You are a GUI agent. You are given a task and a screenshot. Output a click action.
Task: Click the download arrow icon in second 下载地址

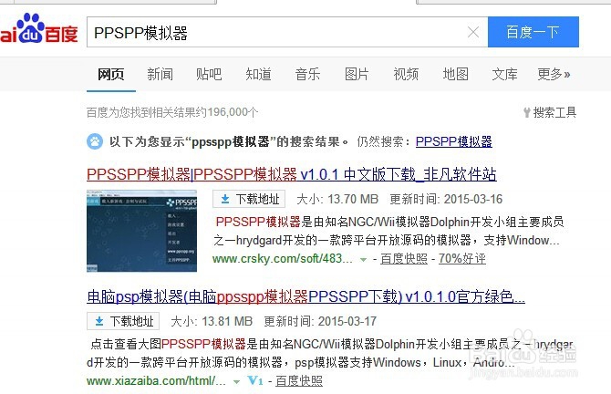[x=99, y=322]
